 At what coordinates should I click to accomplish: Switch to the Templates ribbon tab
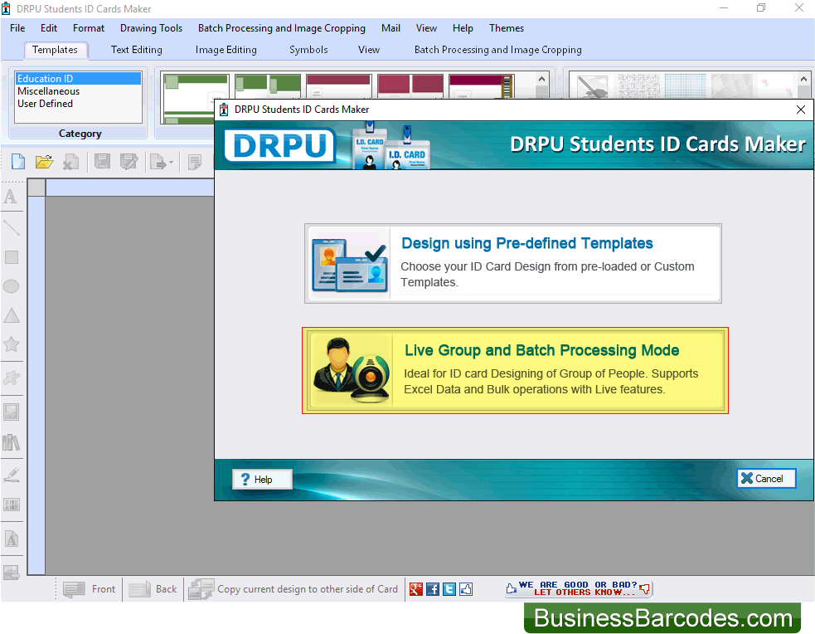[x=55, y=50]
